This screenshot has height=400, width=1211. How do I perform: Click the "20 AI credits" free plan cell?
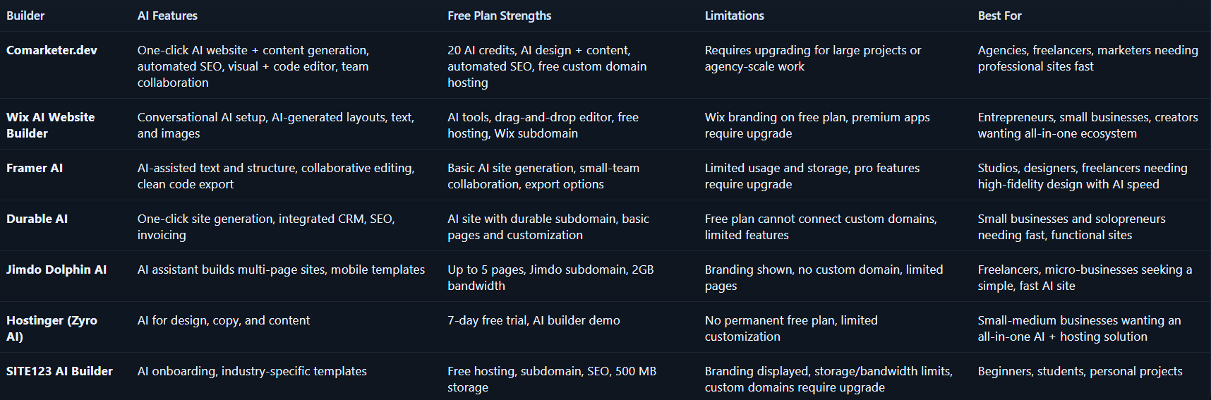(546, 66)
